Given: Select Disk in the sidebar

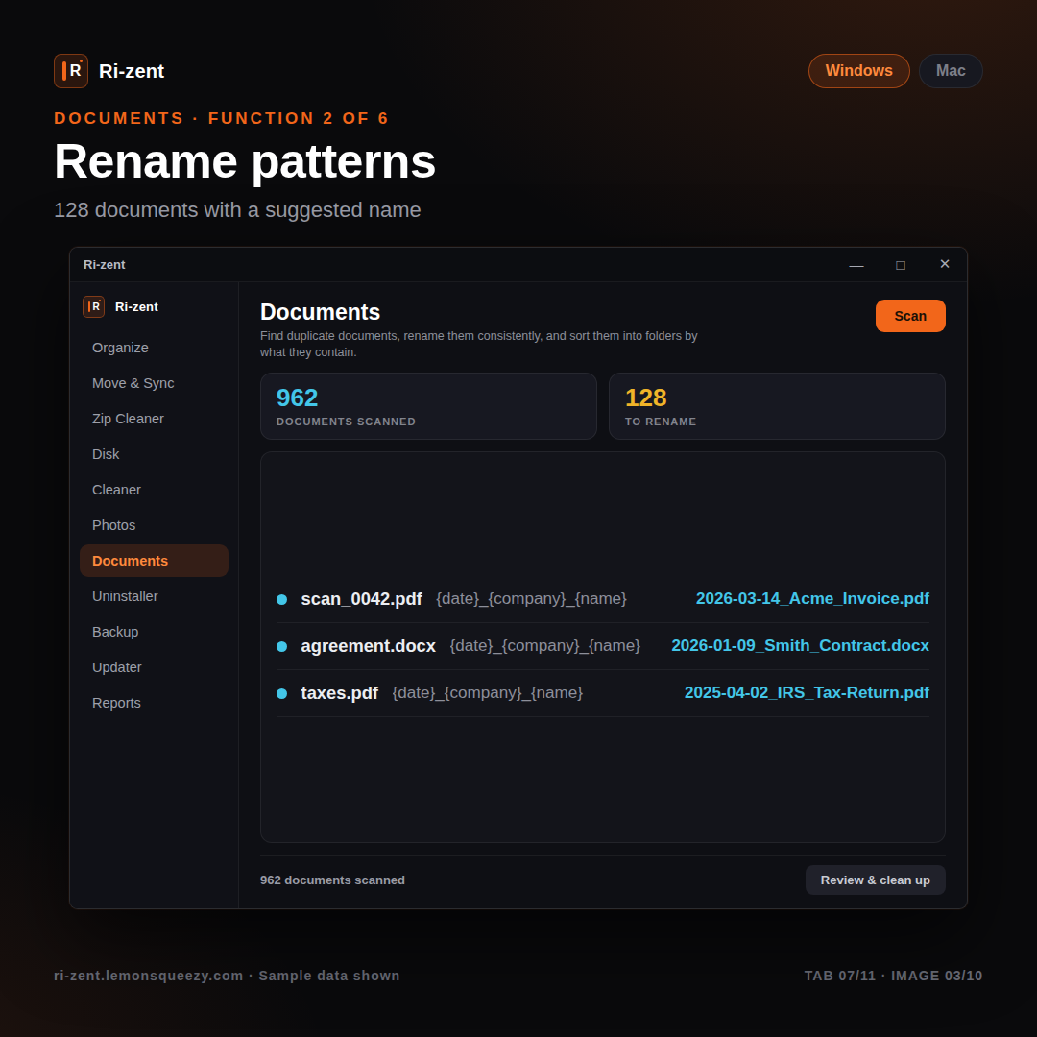Looking at the screenshot, I should [x=154, y=454].
